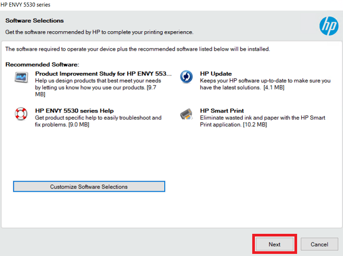Screen dimensions: 343x256
Task: Click the 'software required to operate your device' sentence
Action: [x=138, y=49]
